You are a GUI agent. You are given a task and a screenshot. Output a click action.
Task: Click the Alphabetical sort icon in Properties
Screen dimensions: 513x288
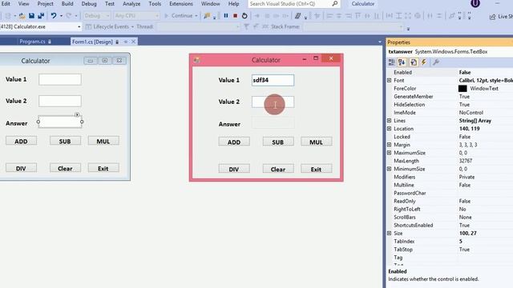[x=402, y=62]
